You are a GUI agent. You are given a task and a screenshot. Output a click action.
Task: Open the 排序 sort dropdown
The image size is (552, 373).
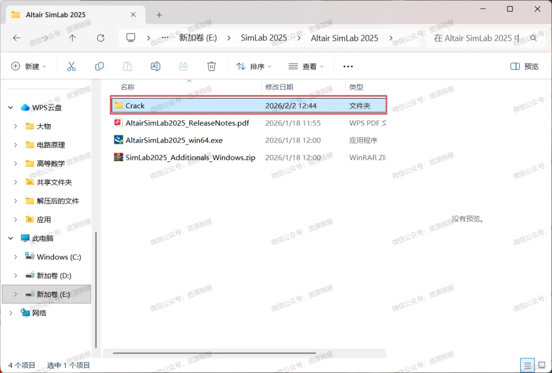click(x=254, y=66)
